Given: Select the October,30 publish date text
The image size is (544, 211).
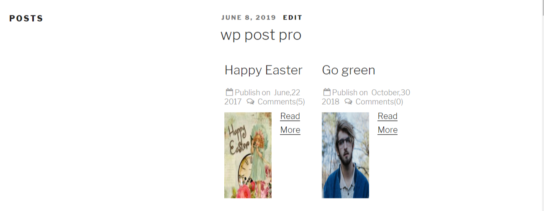Looking at the screenshot, I should [391, 93].
